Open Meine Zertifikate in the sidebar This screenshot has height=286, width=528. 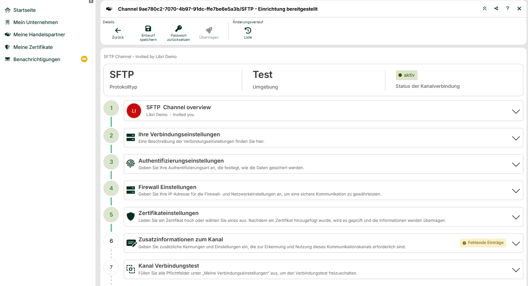click(33, 47)
